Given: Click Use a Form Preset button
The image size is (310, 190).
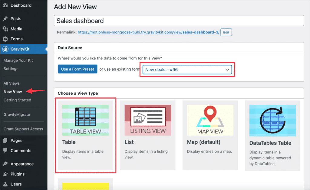Looking at the screenshot, I should click(x=77, y=69).
